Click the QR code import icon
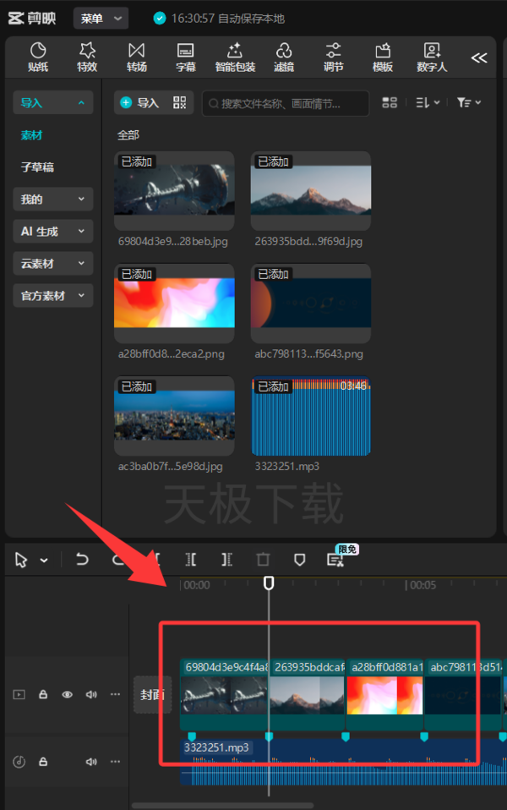Viewport: 507px width, 810px height. (179, 102)
